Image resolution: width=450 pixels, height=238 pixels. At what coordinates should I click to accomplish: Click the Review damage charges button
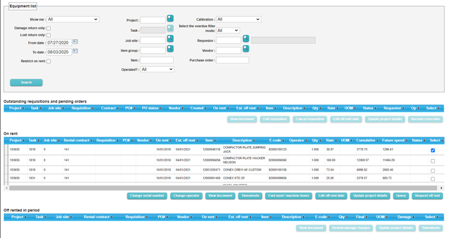click(x=351, y=228)
